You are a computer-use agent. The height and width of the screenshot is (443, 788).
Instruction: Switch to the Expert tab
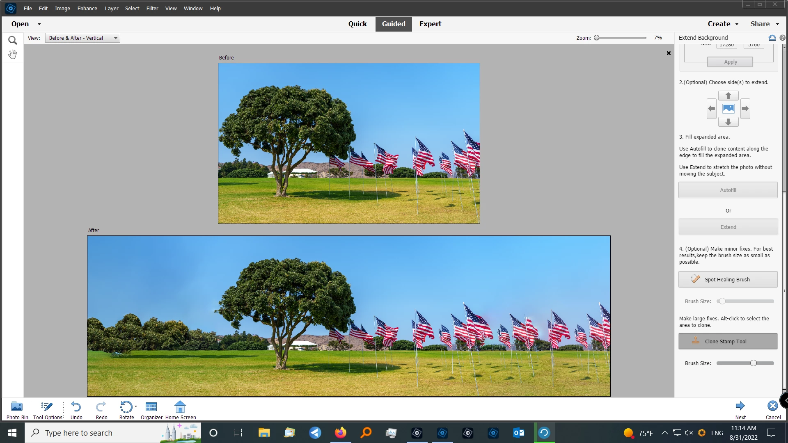(430, 24)
